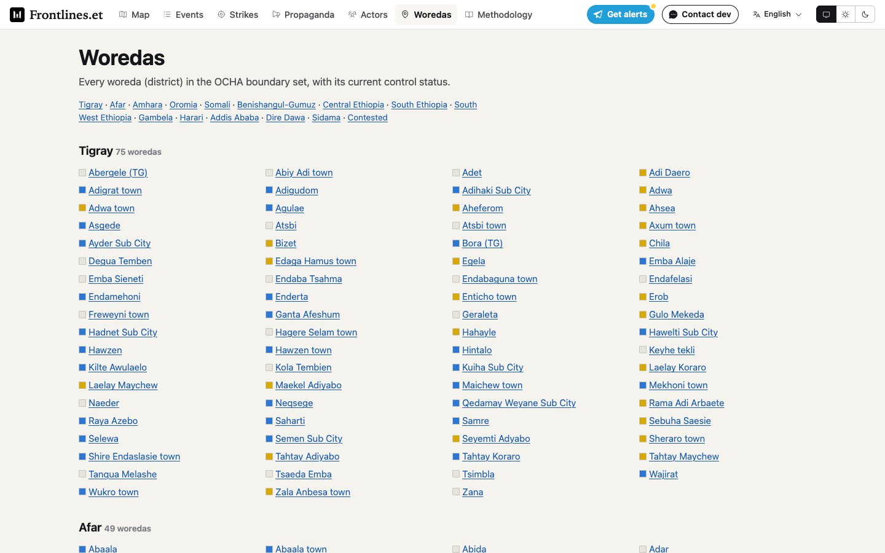Open the Propaganda navigation item
This screenshot has height=553, width=885.
[x=303, y=14]
